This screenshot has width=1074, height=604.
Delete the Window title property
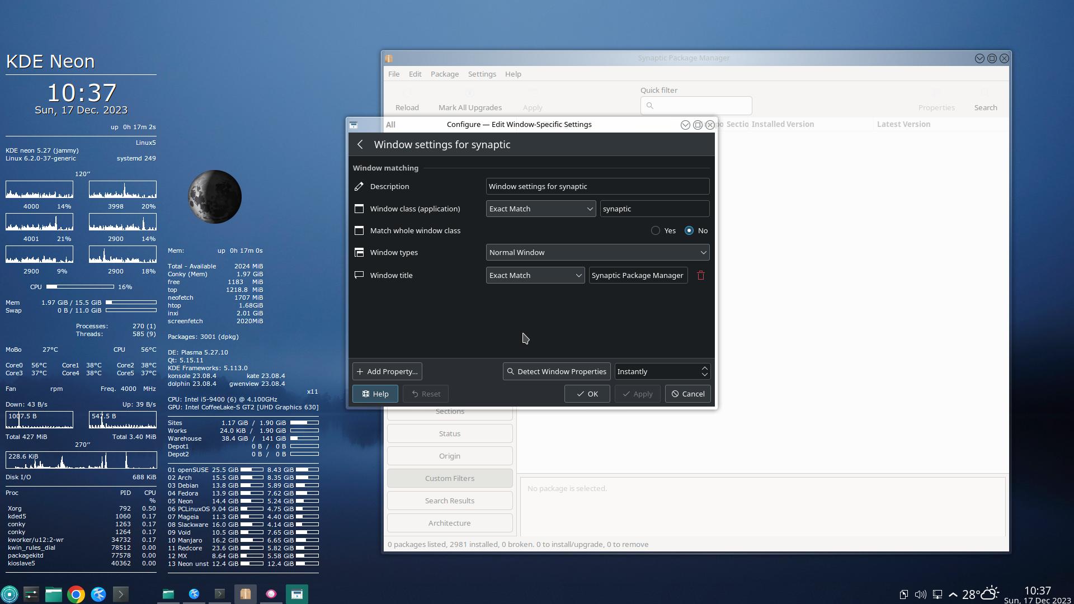point(700,275)
